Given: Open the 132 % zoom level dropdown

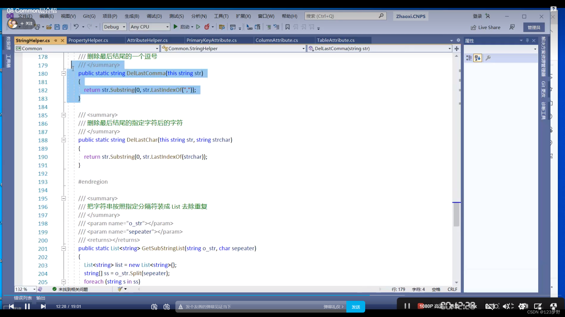Looking at the screenshot, I should click(x=25, y=289).
